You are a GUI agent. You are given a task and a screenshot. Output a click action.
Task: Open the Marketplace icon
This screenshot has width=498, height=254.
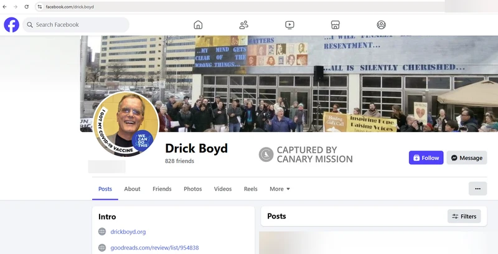point(335,25)
